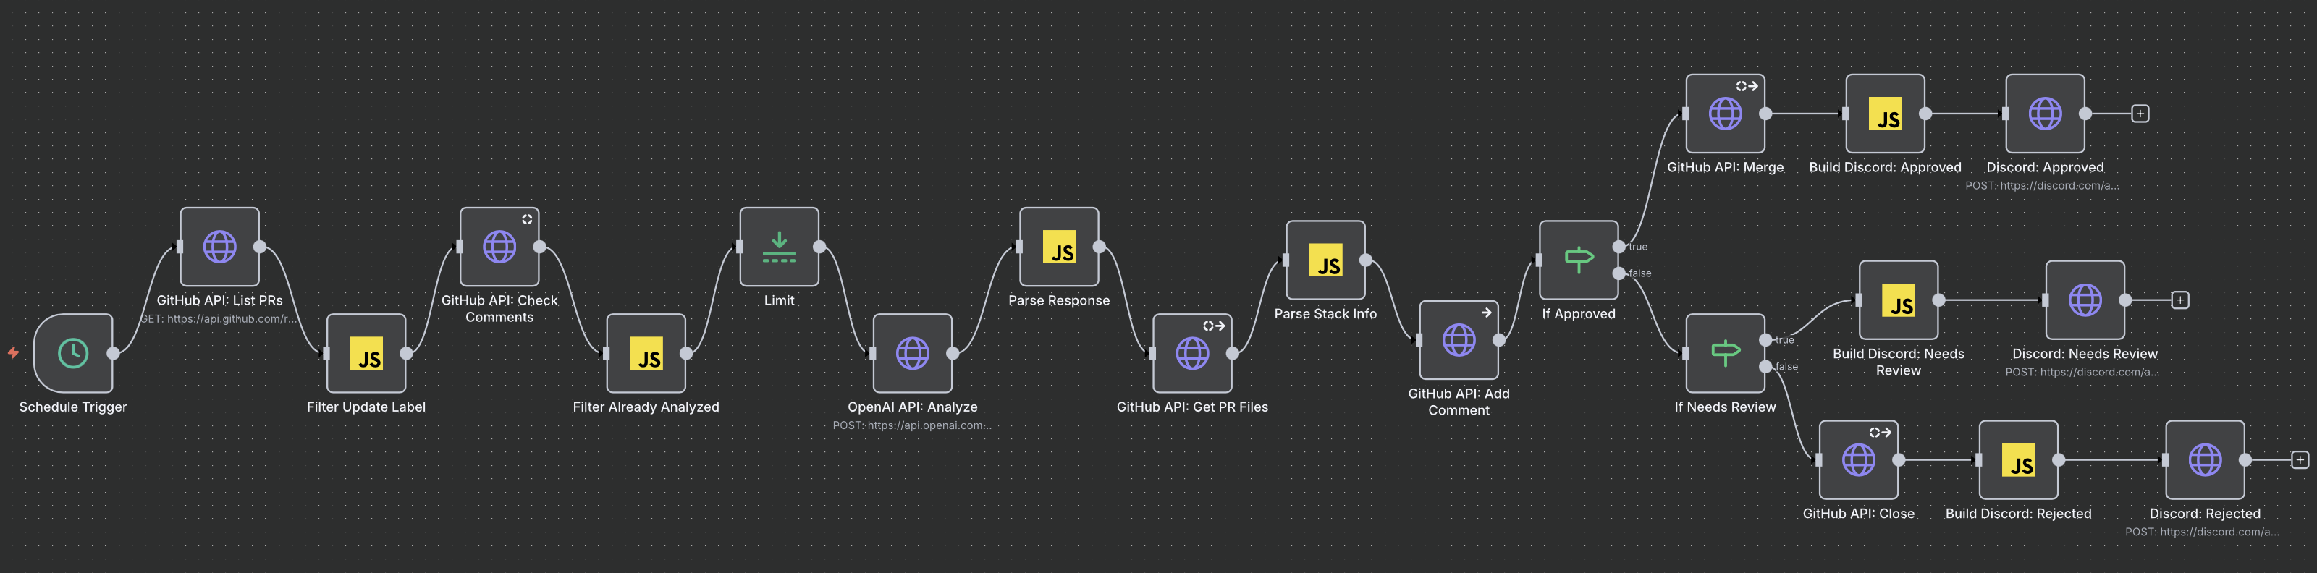Select the OpenAI API: Analyze node
Image resolution: width=2317 pixels, height=573 pixels.
912,352
